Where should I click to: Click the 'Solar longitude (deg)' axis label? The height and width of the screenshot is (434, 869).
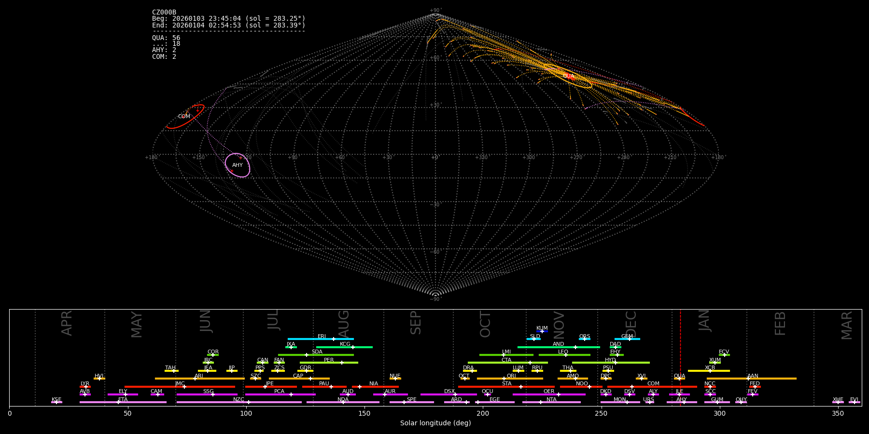point(435,423)
